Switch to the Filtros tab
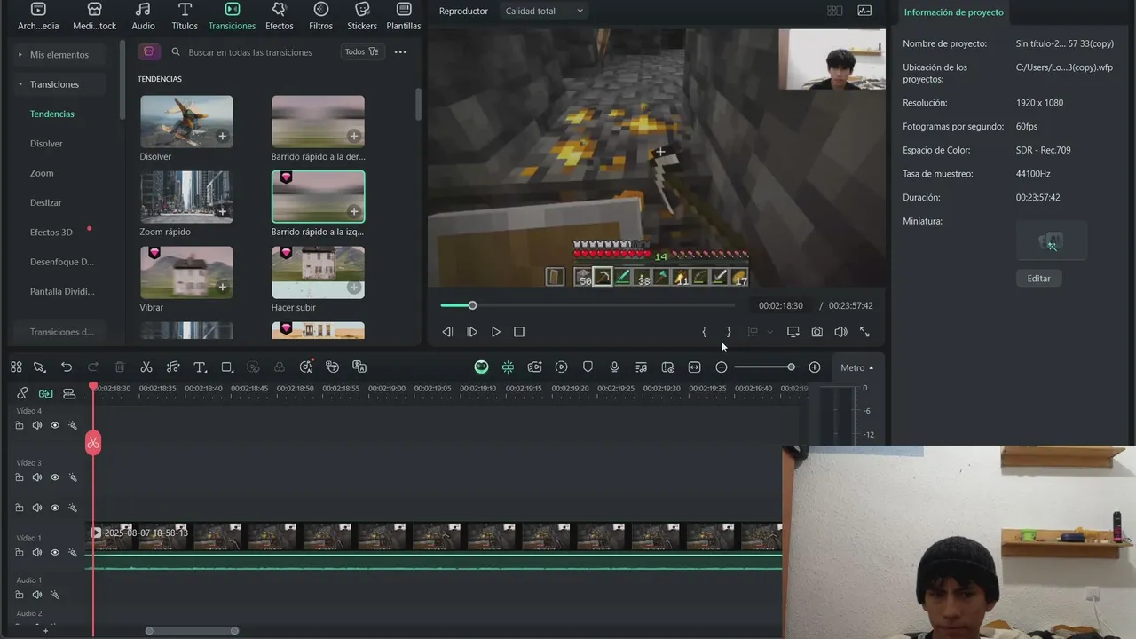 tap(321, 16)
